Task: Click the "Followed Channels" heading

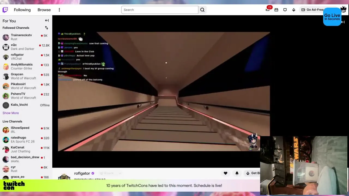Action: (x=16, y=28)
